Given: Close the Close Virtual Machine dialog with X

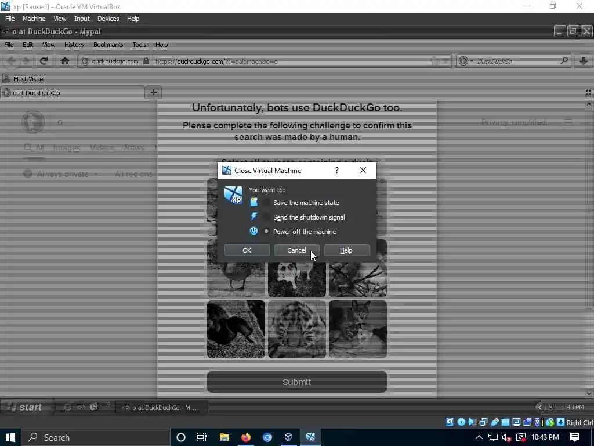Looking at the screenshot, I should (x=363, y=171).
